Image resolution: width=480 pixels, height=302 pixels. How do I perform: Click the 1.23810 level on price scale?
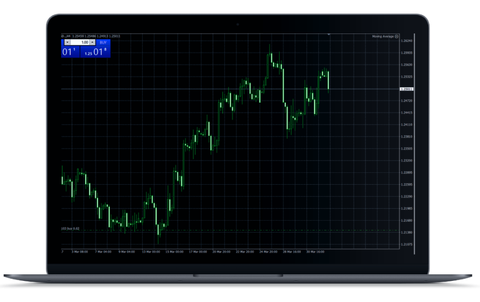coord(408,136)
